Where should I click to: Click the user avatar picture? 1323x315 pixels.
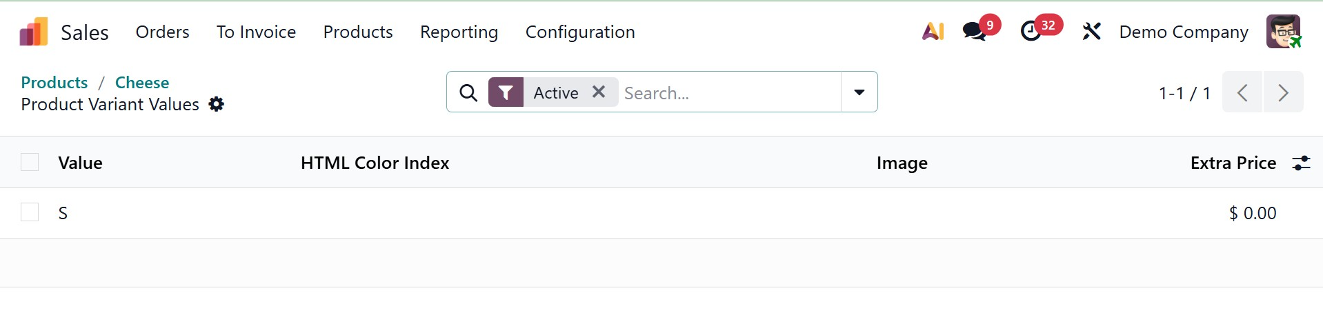[1283, 32]
